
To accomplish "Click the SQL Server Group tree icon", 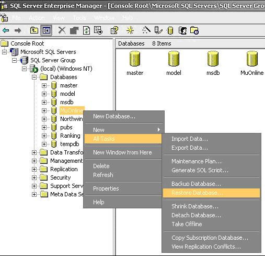I will point(24,60).
